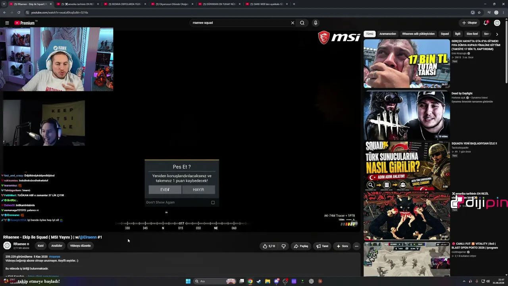Viewport: 508px width, 286px height.
Task: Open a new browser tab
Action: (294, 4)
